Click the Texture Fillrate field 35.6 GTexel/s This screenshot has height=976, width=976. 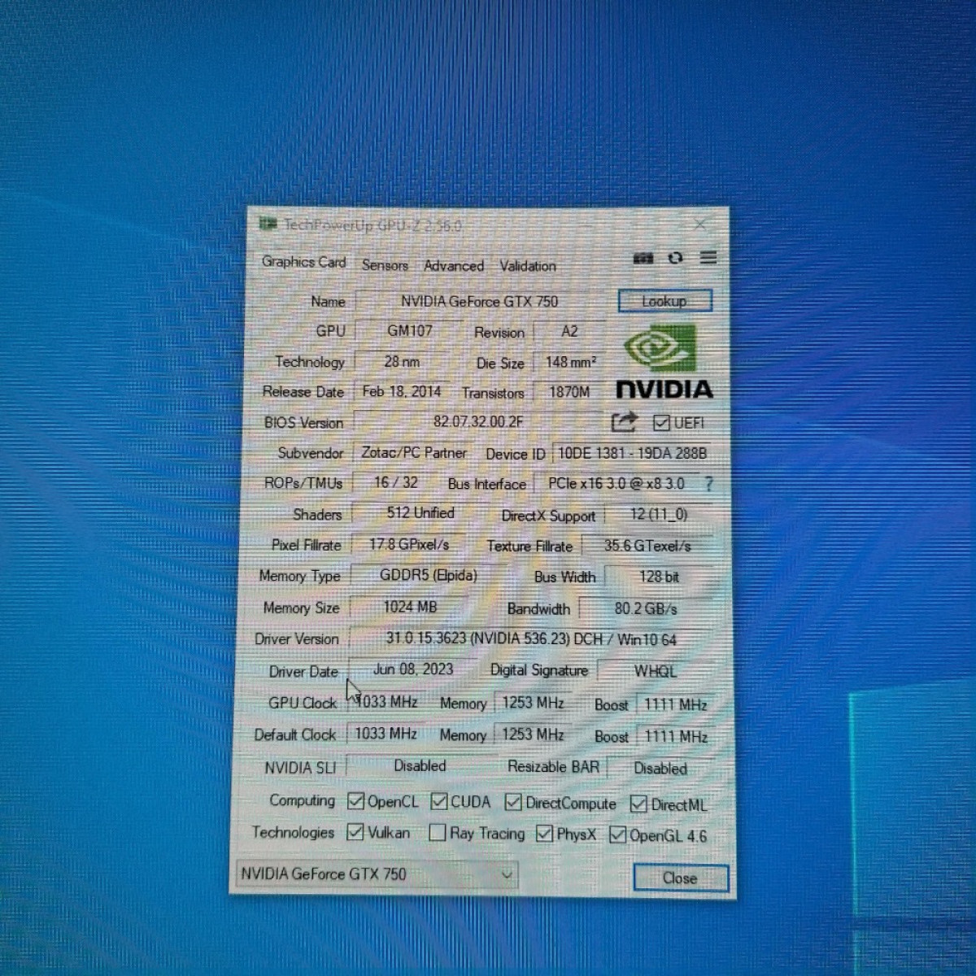647,546
